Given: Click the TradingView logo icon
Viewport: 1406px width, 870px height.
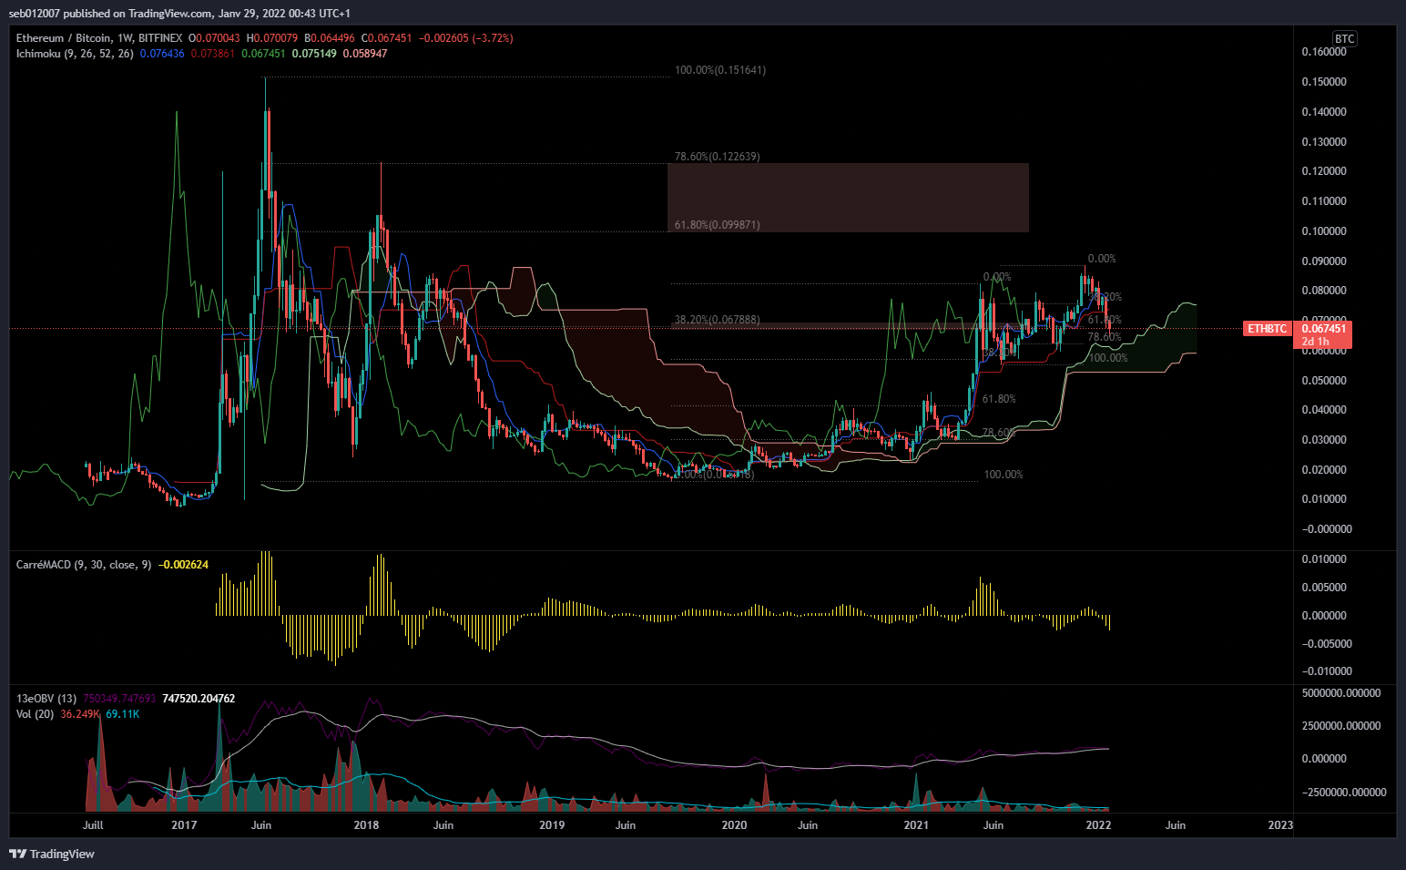Looking at the screenshot, I should (x=17, y=854).
